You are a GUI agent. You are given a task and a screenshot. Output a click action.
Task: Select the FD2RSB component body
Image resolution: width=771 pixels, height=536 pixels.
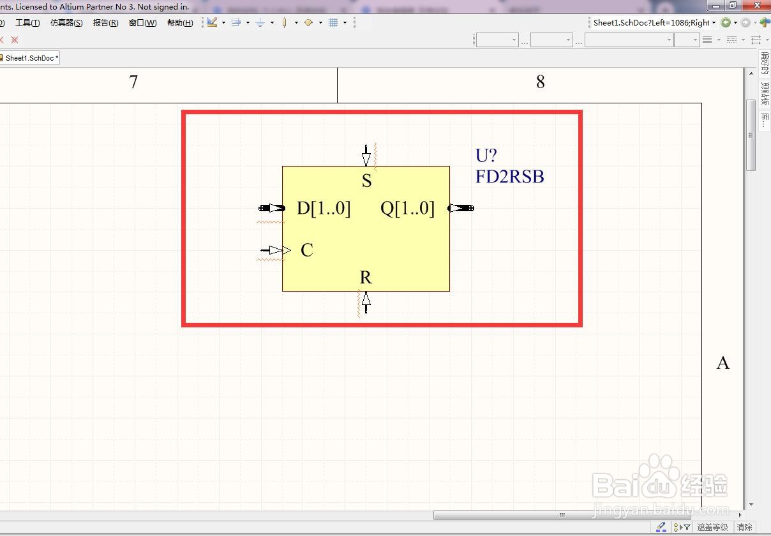click(x=366, y=228)
